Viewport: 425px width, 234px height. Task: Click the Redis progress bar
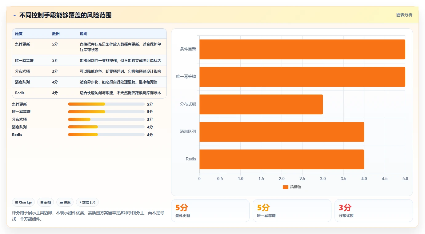(x=106, y=135)
